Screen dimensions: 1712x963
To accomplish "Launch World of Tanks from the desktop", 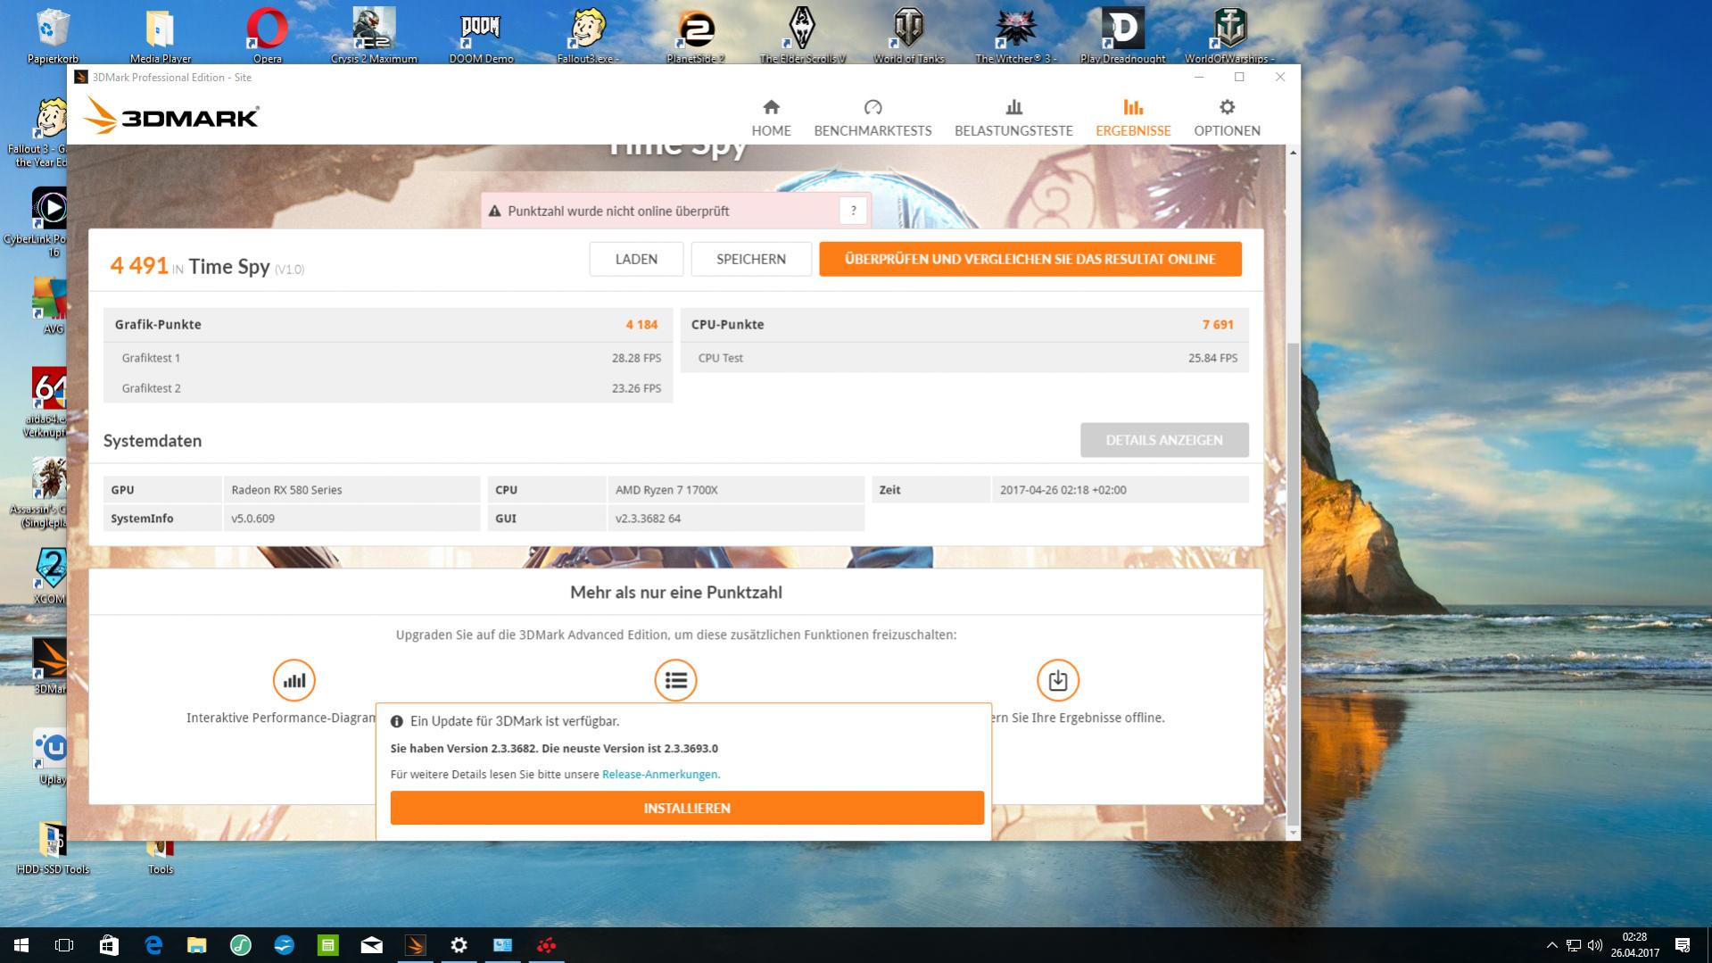I will coord(908,34).
